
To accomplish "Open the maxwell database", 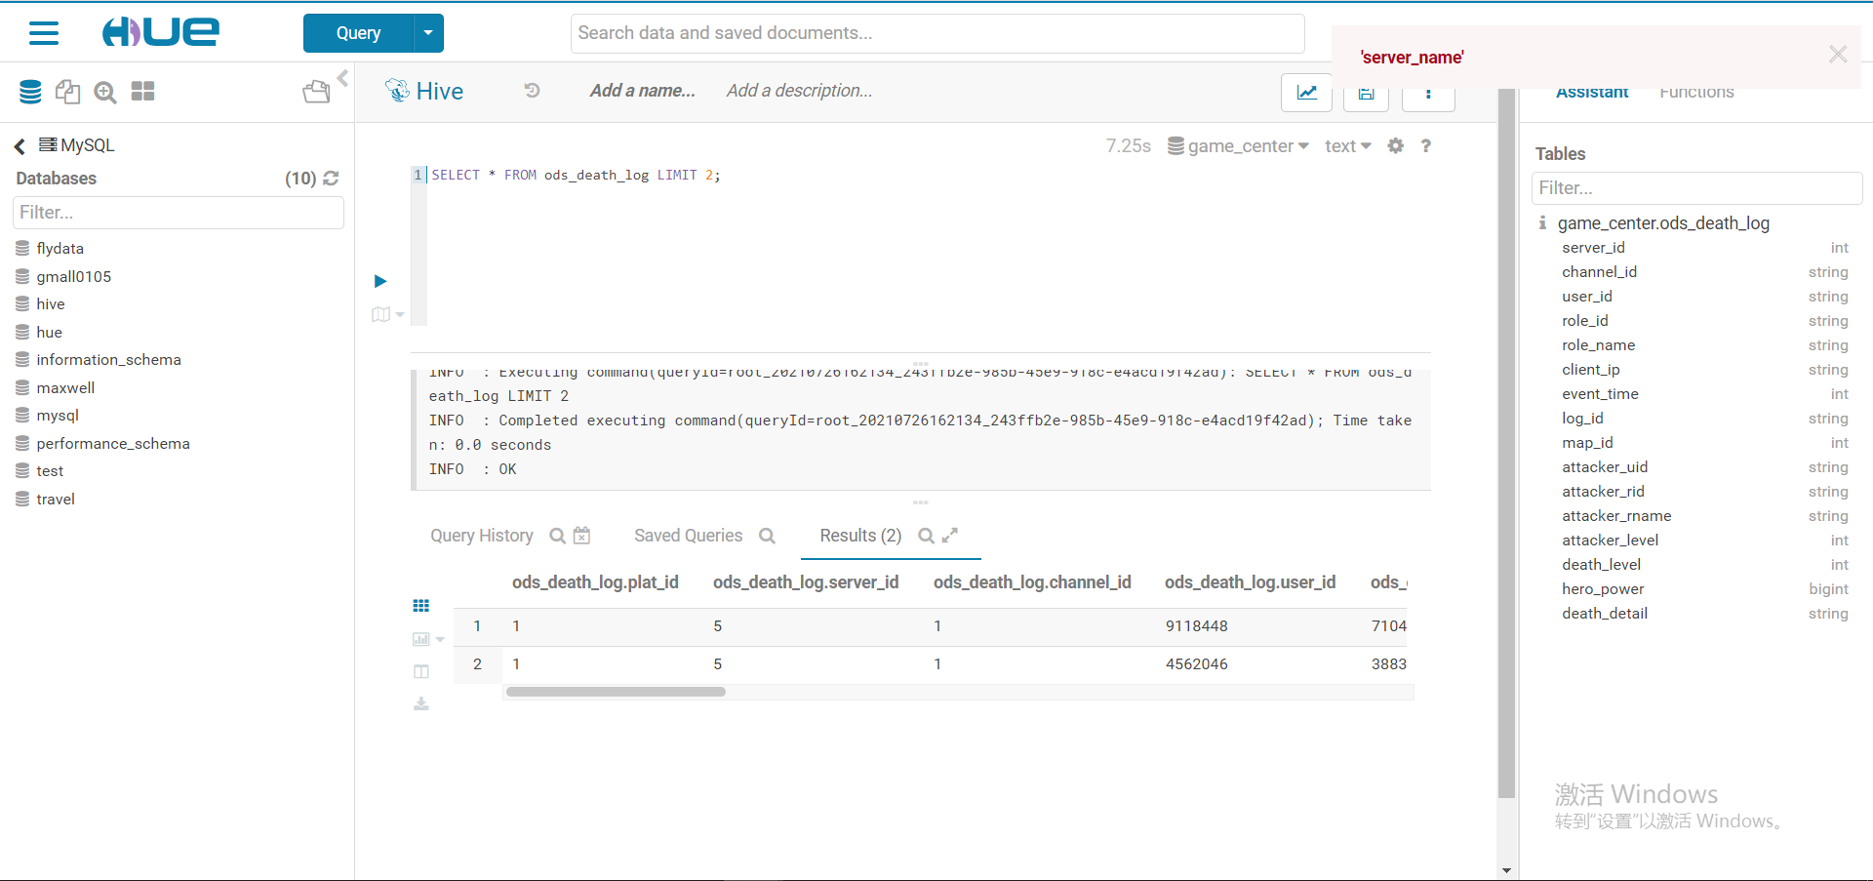I will tap(65, 388).
